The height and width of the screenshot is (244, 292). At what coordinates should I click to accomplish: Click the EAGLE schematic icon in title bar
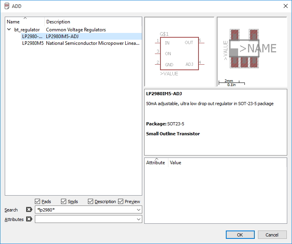pos(7,6)
